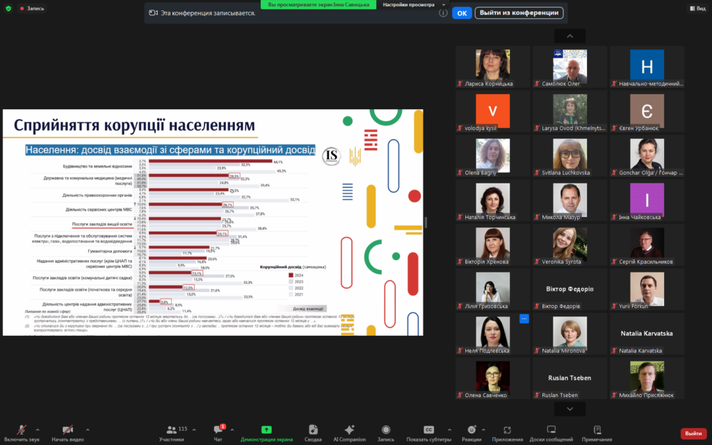Screen dimensions: 712x445
Task: Open the Вид view menu
Action: click(697, 8)
